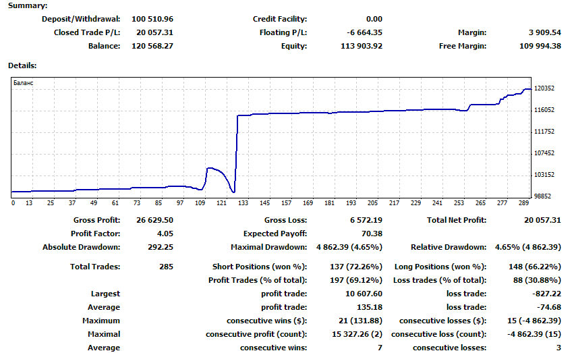Click the Summary heading
Image resolution: width=574 pixels, height=353 pixels.
[x=28, y=5]
